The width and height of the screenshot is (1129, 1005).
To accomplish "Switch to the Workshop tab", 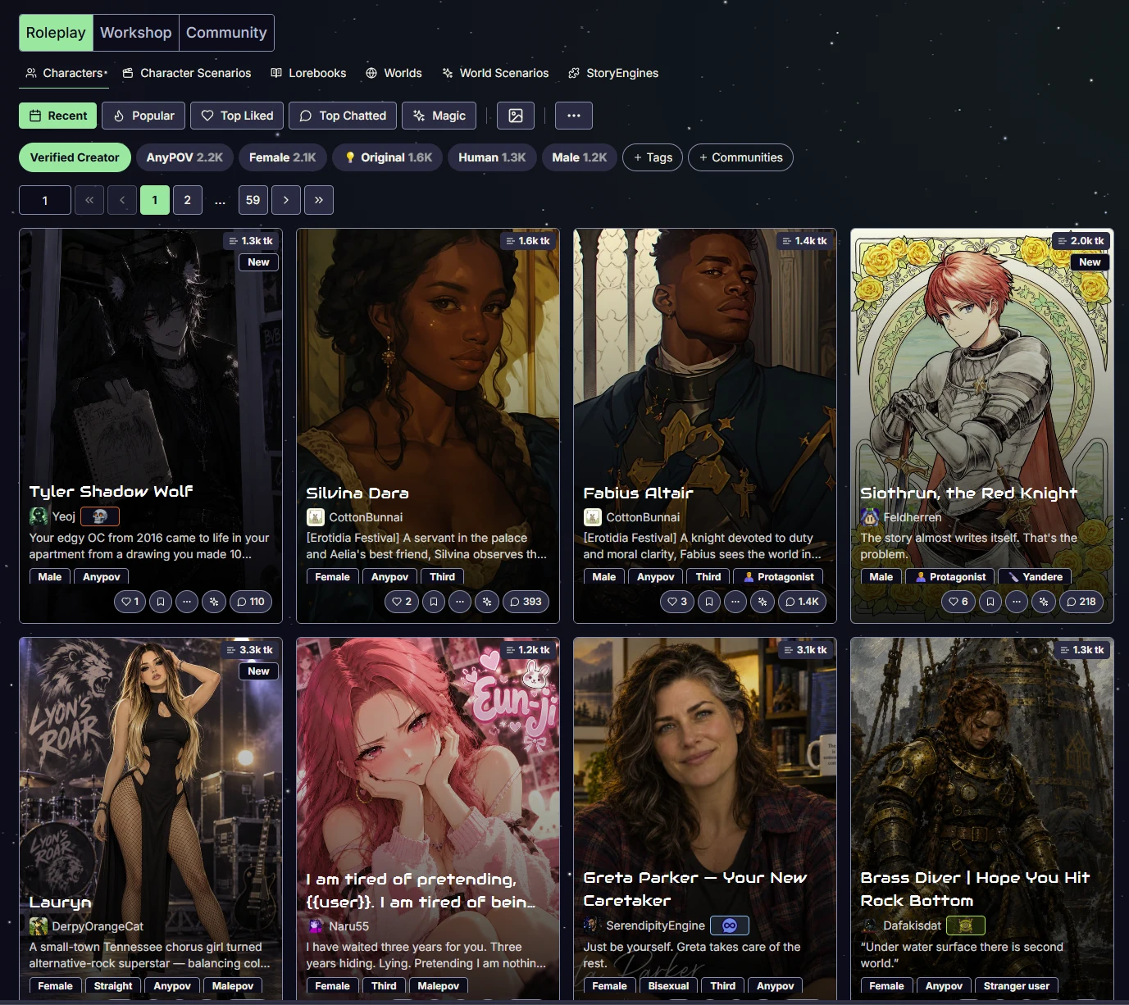I will (136, 33).
